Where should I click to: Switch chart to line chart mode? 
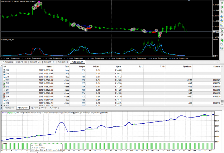pos(222,11)
